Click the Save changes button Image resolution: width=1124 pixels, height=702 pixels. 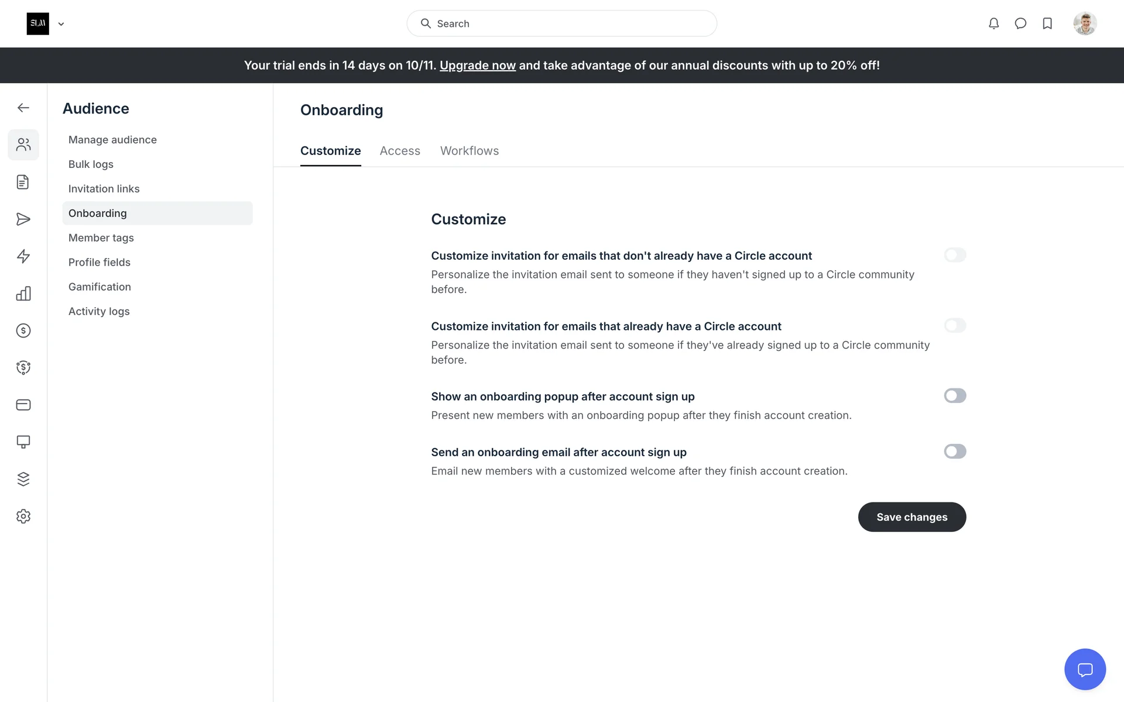(911, 517)
